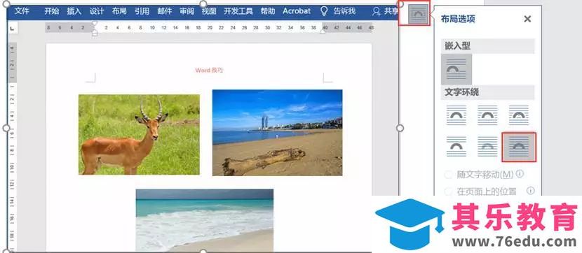Select the ocean waves picture
This screenshot has height=253, width=582.
205,220
